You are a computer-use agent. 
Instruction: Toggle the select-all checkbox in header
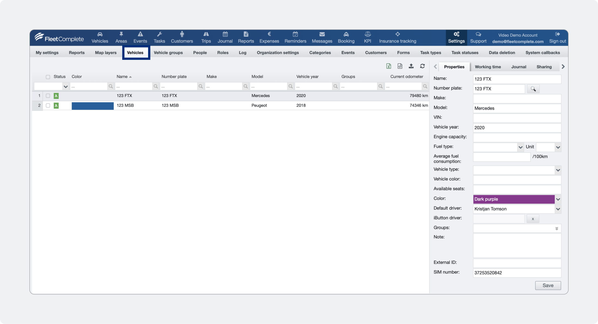[48, 77]
